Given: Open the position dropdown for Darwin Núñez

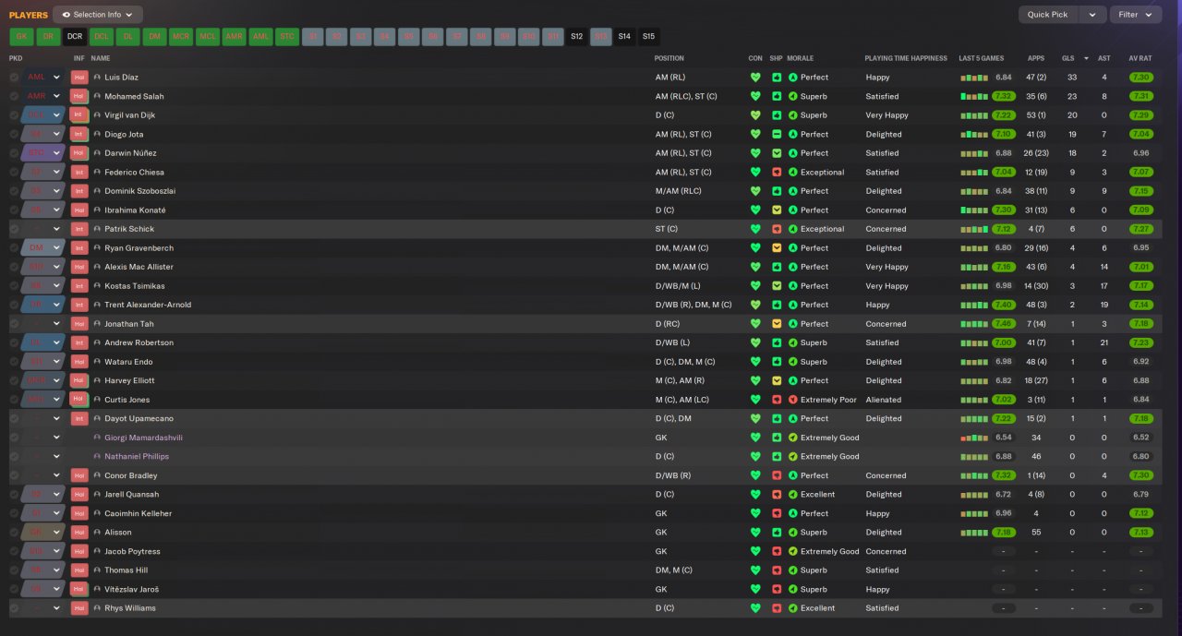Looking at the screenshot, I should coord(43,153).
